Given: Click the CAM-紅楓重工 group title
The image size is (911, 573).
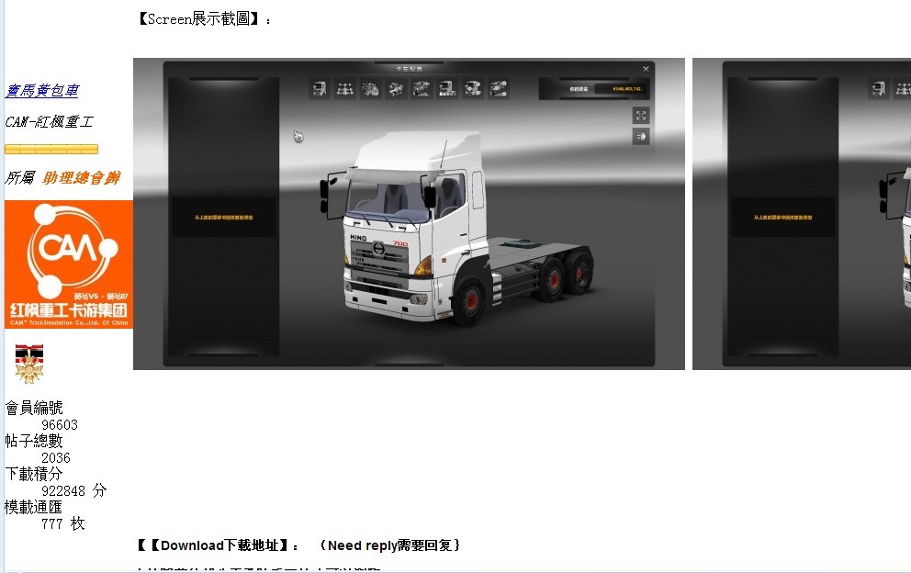Looking at the screenshot, I should pos(49,121).
